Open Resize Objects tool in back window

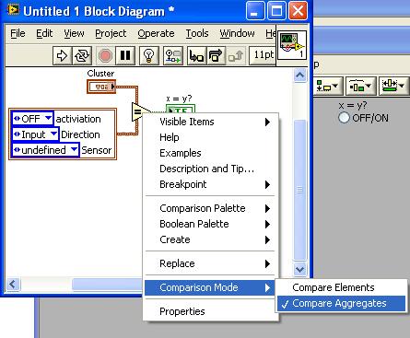[x=393, y=86]
